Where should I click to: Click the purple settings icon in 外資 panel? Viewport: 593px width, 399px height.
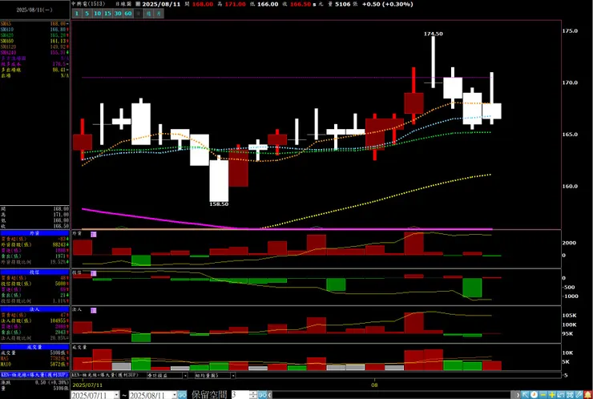coord(94,235)
